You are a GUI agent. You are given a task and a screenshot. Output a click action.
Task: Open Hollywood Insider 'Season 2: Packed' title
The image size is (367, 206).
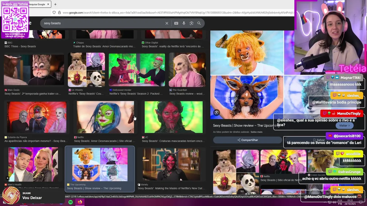pyautogui.click(x=136, y=94)
